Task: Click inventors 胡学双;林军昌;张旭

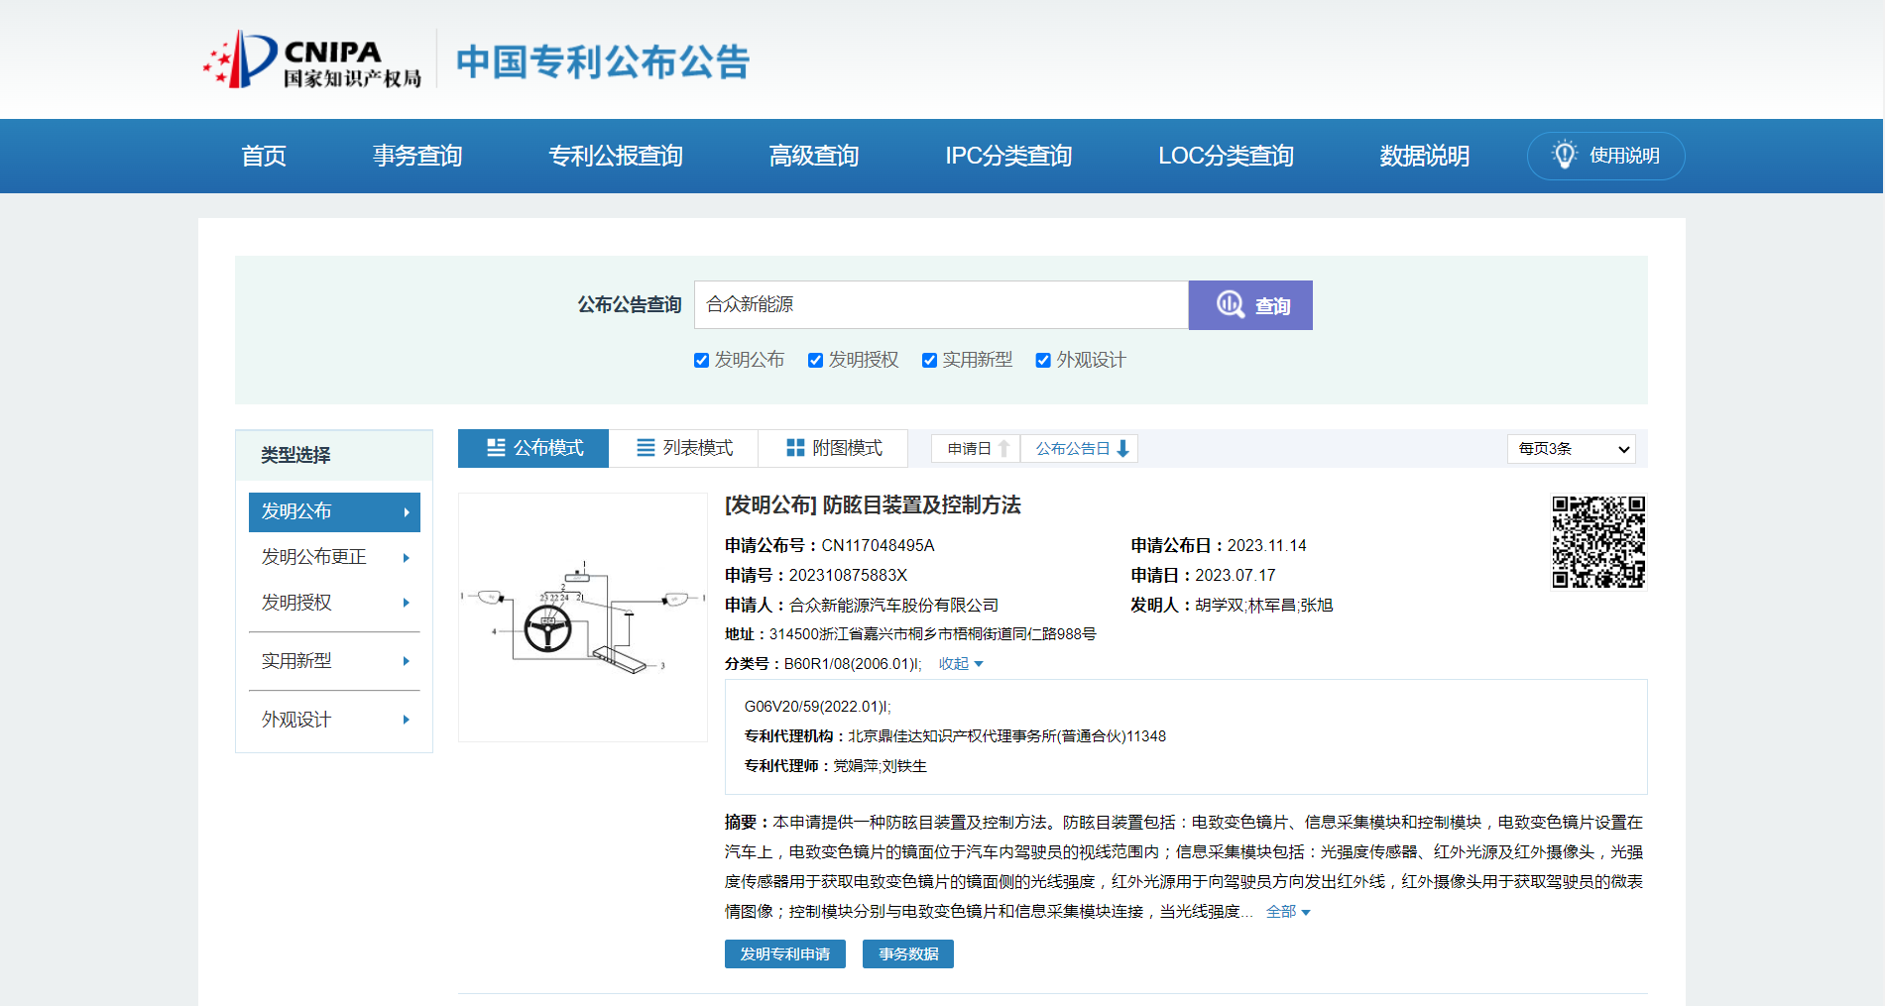Action: [1264, 606]
